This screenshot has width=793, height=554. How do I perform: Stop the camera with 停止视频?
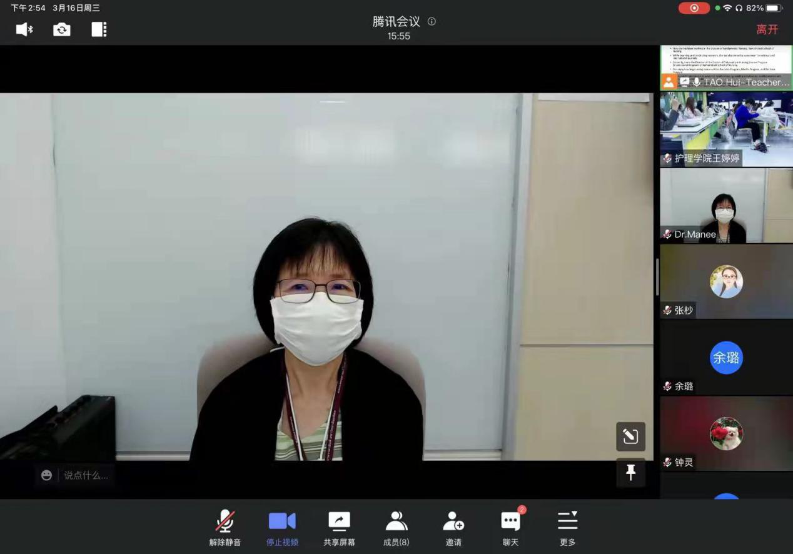pos(282,529)
